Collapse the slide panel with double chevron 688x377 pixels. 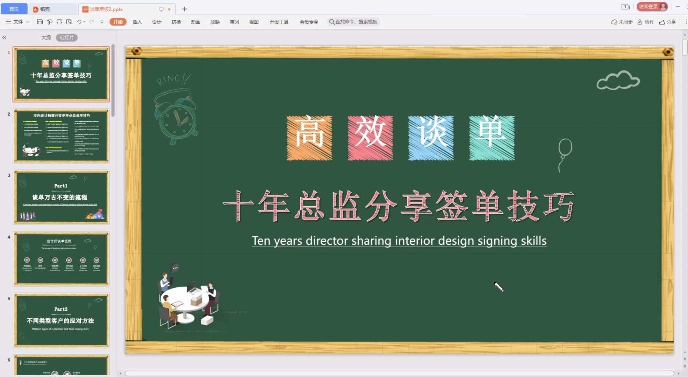point(4,37)
